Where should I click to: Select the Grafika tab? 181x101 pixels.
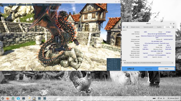pos(167,27)
